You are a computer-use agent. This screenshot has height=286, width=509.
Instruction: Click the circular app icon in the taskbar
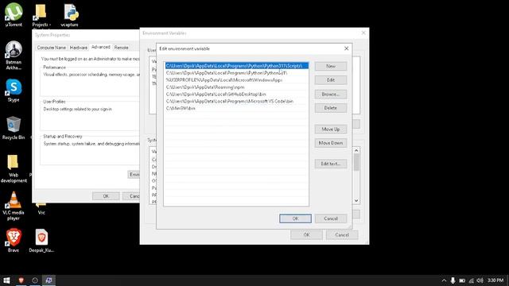click(35, 280)
